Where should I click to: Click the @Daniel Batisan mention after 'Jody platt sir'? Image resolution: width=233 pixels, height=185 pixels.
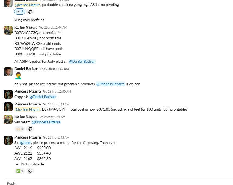pos(82,62)
